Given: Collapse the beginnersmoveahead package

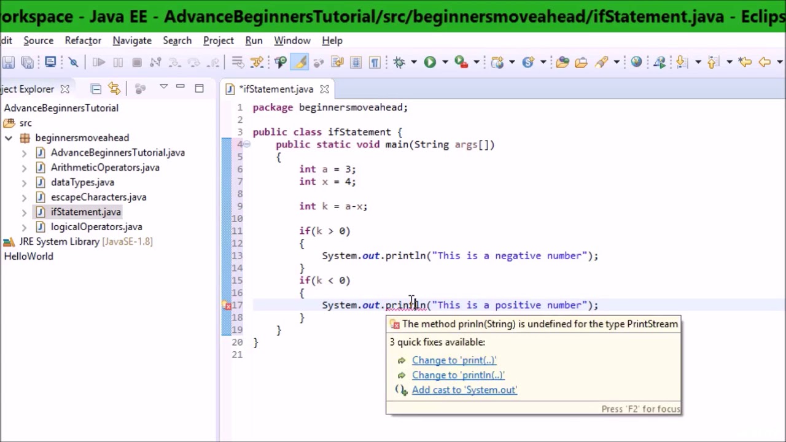Looking at the screenshot, I should pyautogui.click(x=9, y=138).
